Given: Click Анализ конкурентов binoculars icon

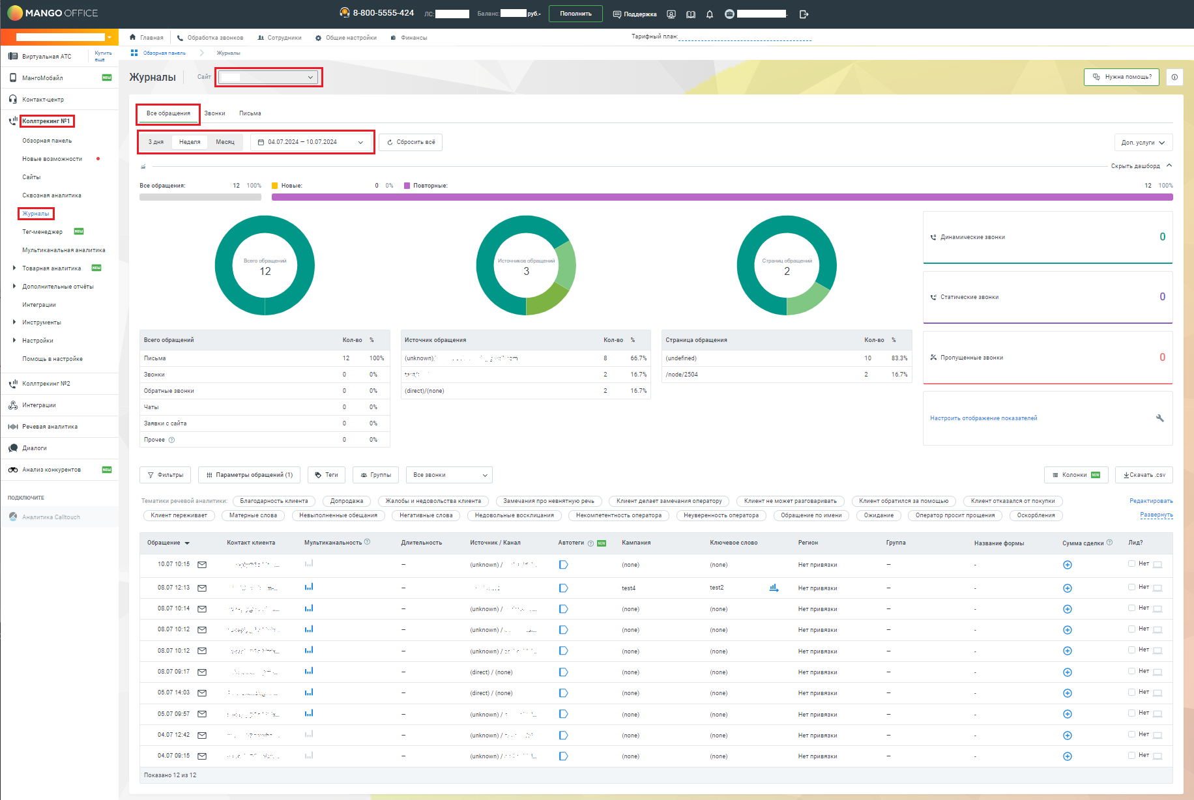Looking at the screenshot, I should click(x=13, y=470).
